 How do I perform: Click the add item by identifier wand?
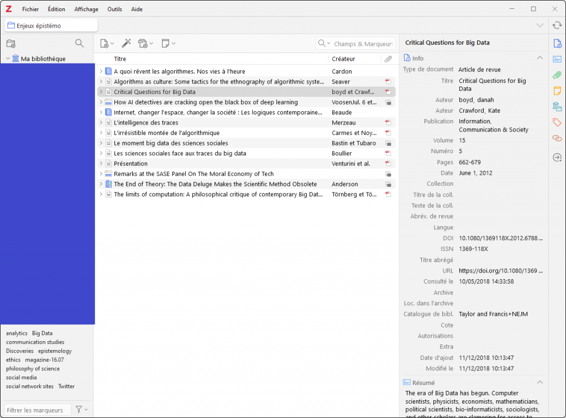pos(126,44)
